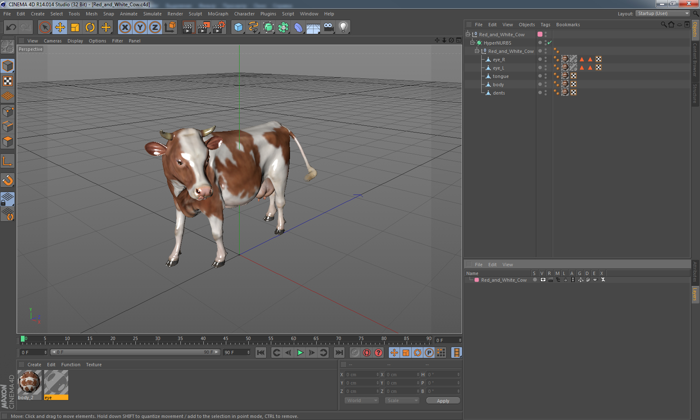Jump to start of animation
700x420 pixels.
261,352
